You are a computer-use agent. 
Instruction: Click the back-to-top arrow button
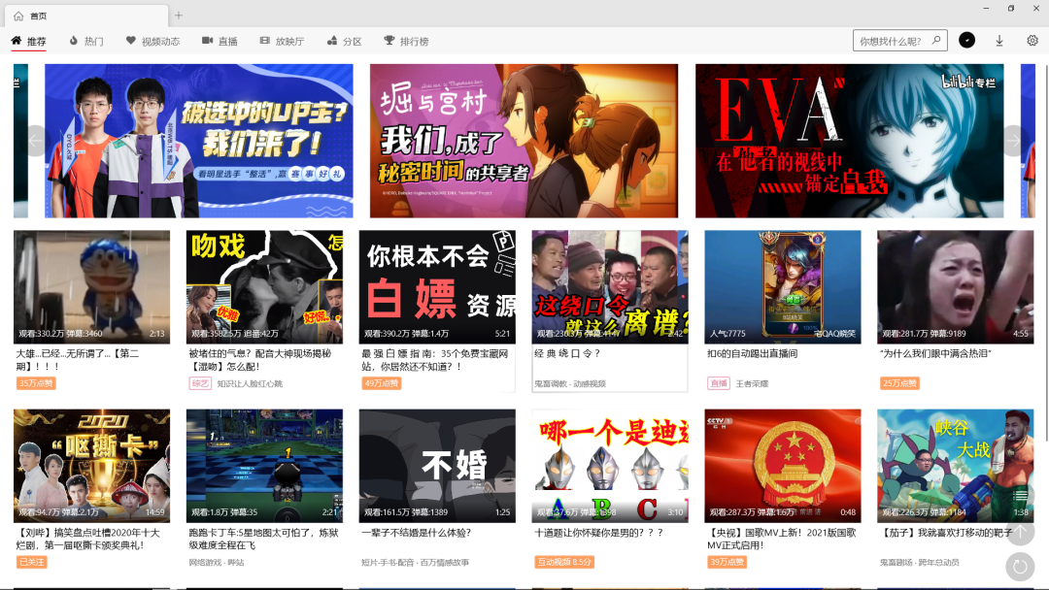click(x=1019, y=534)
